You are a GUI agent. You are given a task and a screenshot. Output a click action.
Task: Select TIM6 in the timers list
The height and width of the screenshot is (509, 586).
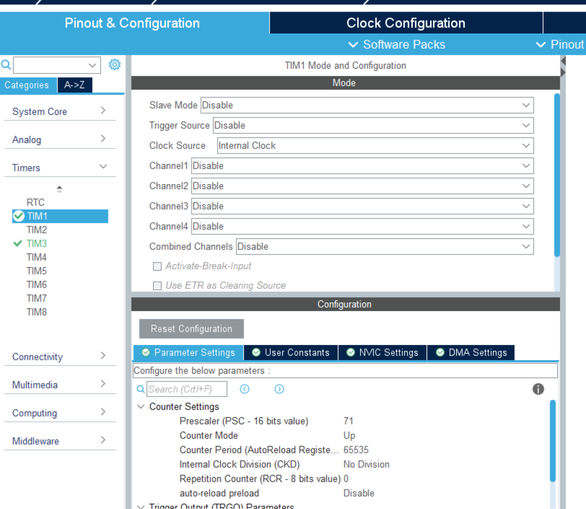pos(36,285)
